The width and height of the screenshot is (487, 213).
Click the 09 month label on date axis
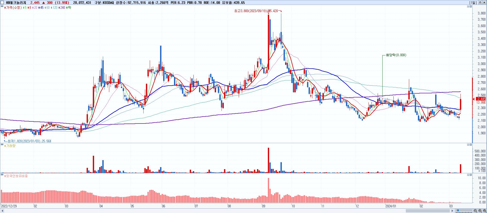click(263, 206)
